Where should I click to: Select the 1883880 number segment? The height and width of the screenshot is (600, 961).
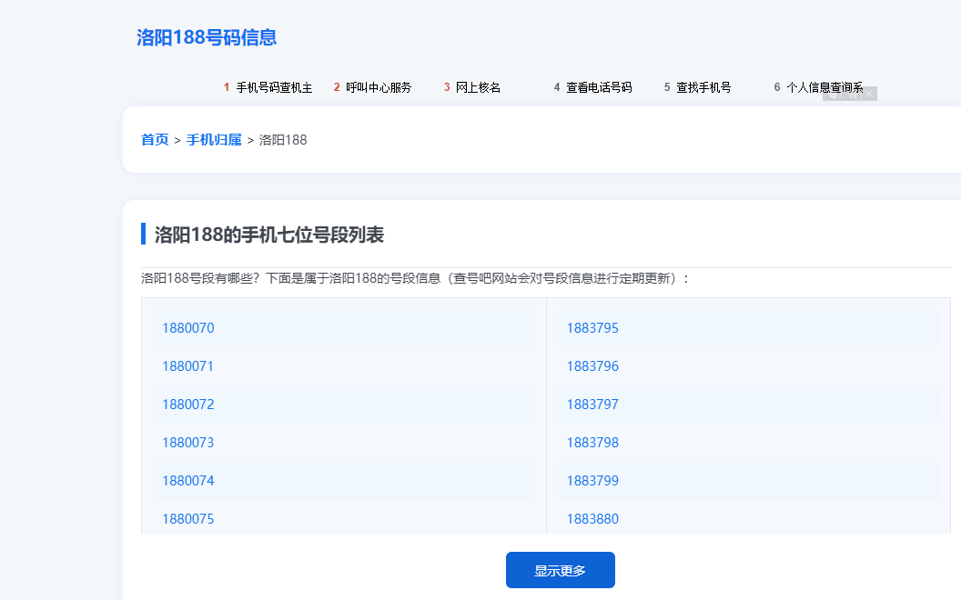[x=592, y=518]
